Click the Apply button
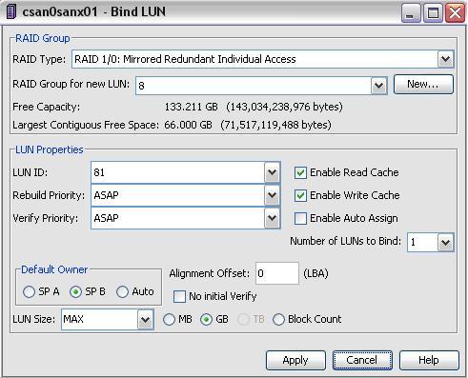This screenshot has width=468, height=378. (x=295, y=360)
